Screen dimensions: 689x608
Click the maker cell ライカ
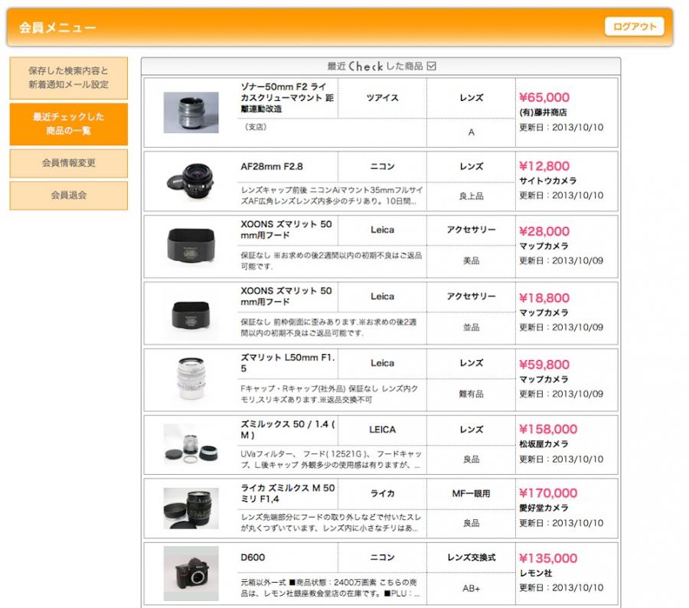tap(382, 493)
